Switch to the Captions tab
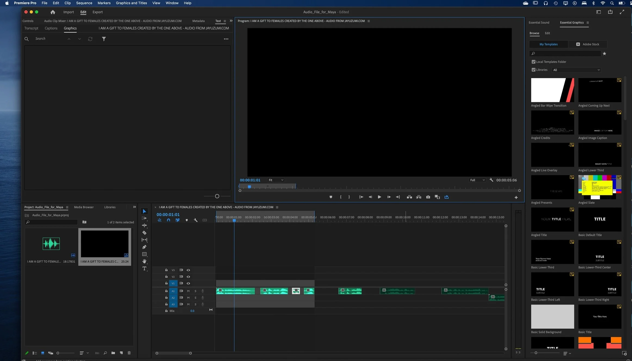The width and height of the screenshot is (632, 361). pos(51,28)
